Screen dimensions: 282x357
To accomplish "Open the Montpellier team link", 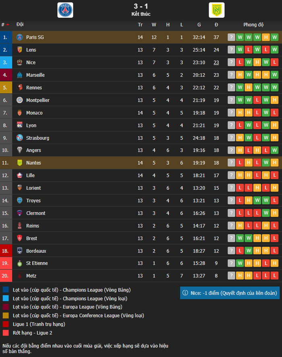I will [x=38, y=100].
